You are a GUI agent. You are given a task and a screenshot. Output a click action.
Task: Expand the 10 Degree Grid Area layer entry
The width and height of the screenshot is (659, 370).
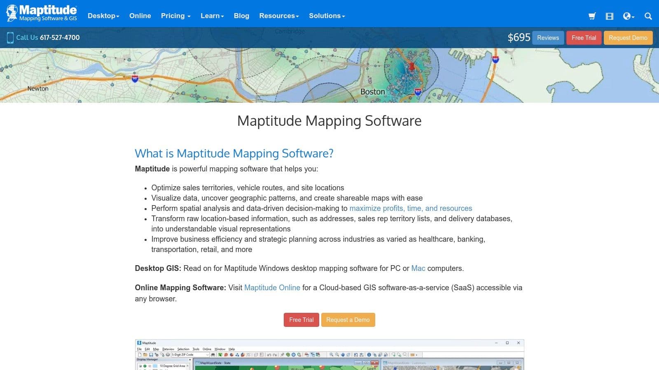(x=140, y=366)
